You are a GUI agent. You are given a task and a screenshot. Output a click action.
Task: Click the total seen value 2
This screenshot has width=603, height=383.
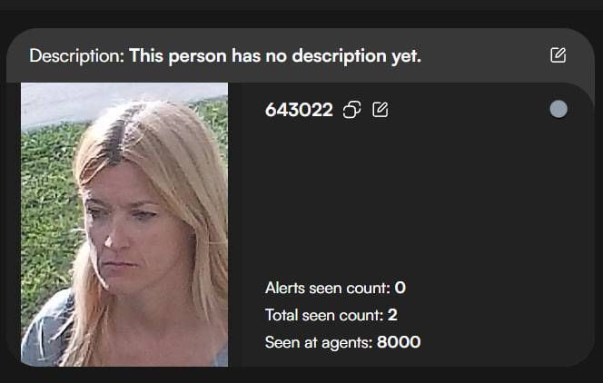392,315
